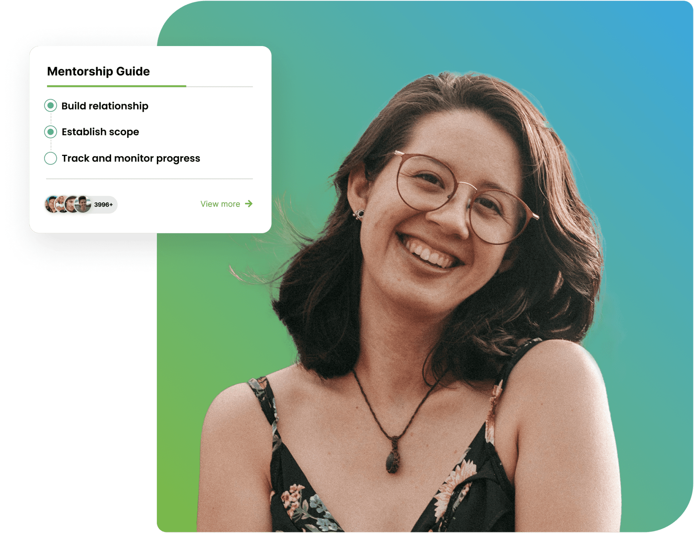Click the green arrow icon beside View more
694x533 pixels.
[250, 204]
